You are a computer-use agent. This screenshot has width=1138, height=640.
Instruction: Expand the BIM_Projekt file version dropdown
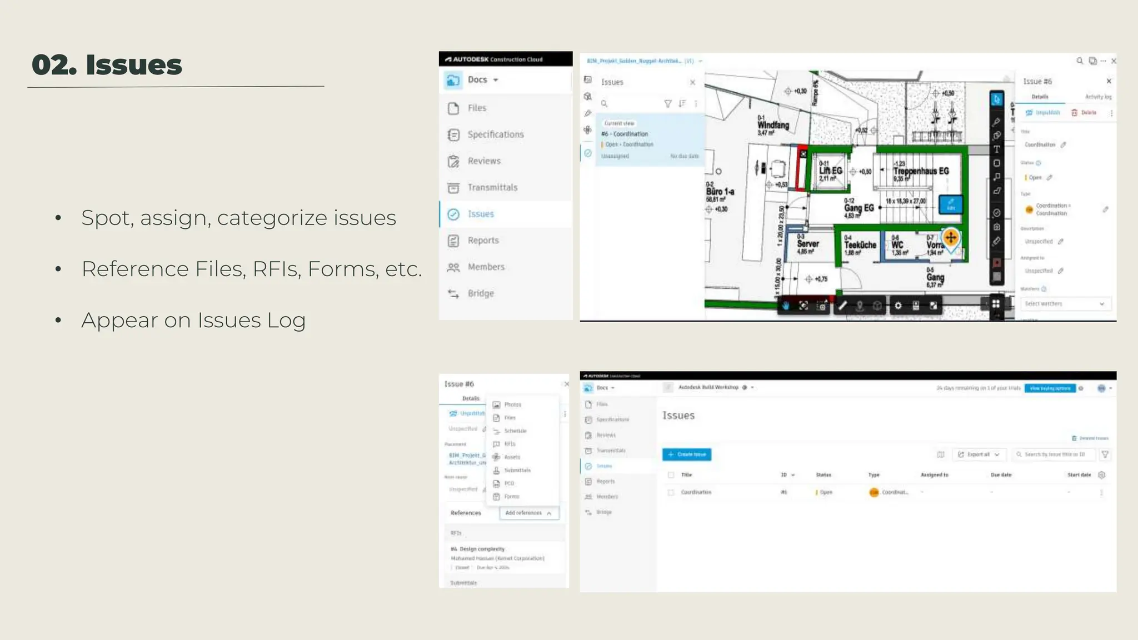coord(701,61)
